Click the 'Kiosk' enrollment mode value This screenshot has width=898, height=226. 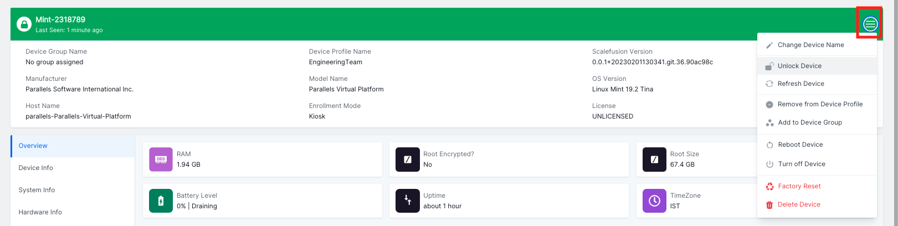[x=317, y=116]
